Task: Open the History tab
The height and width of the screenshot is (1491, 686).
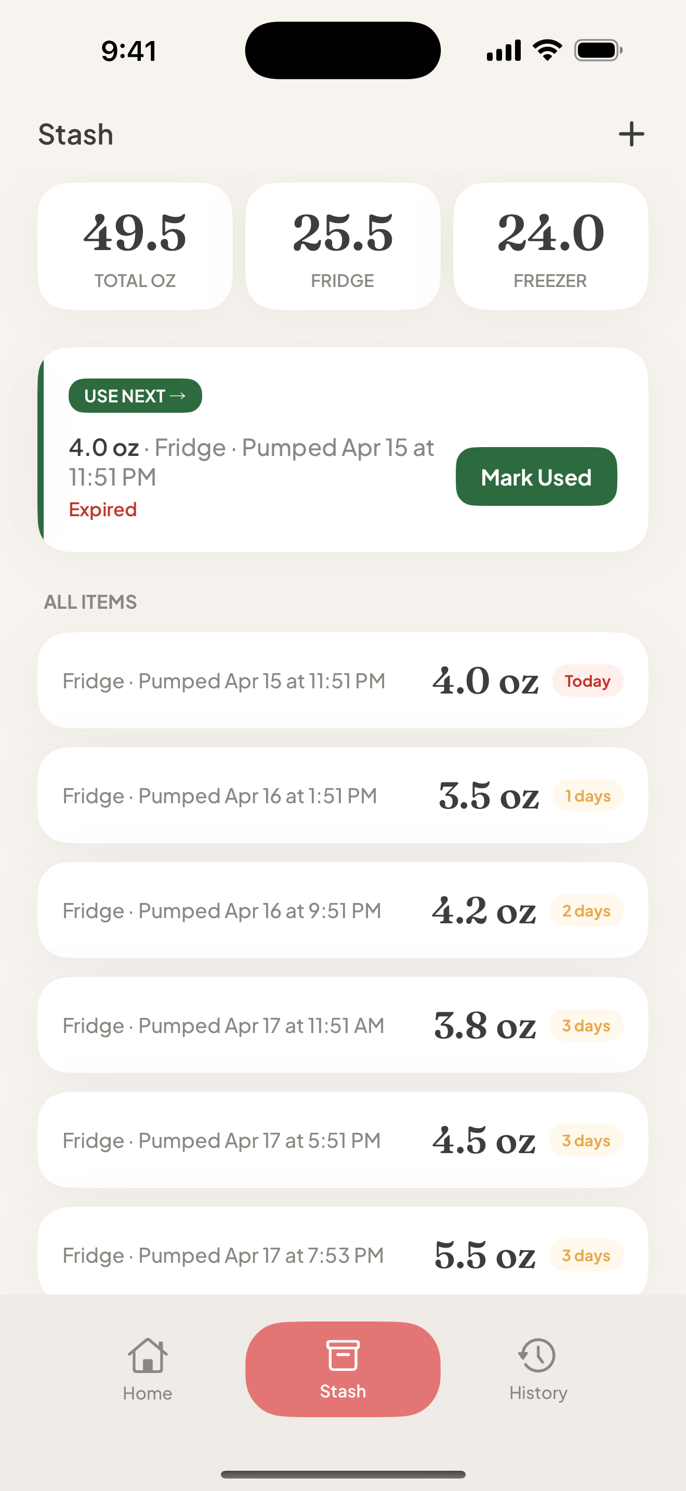Action: point(538,1368)
